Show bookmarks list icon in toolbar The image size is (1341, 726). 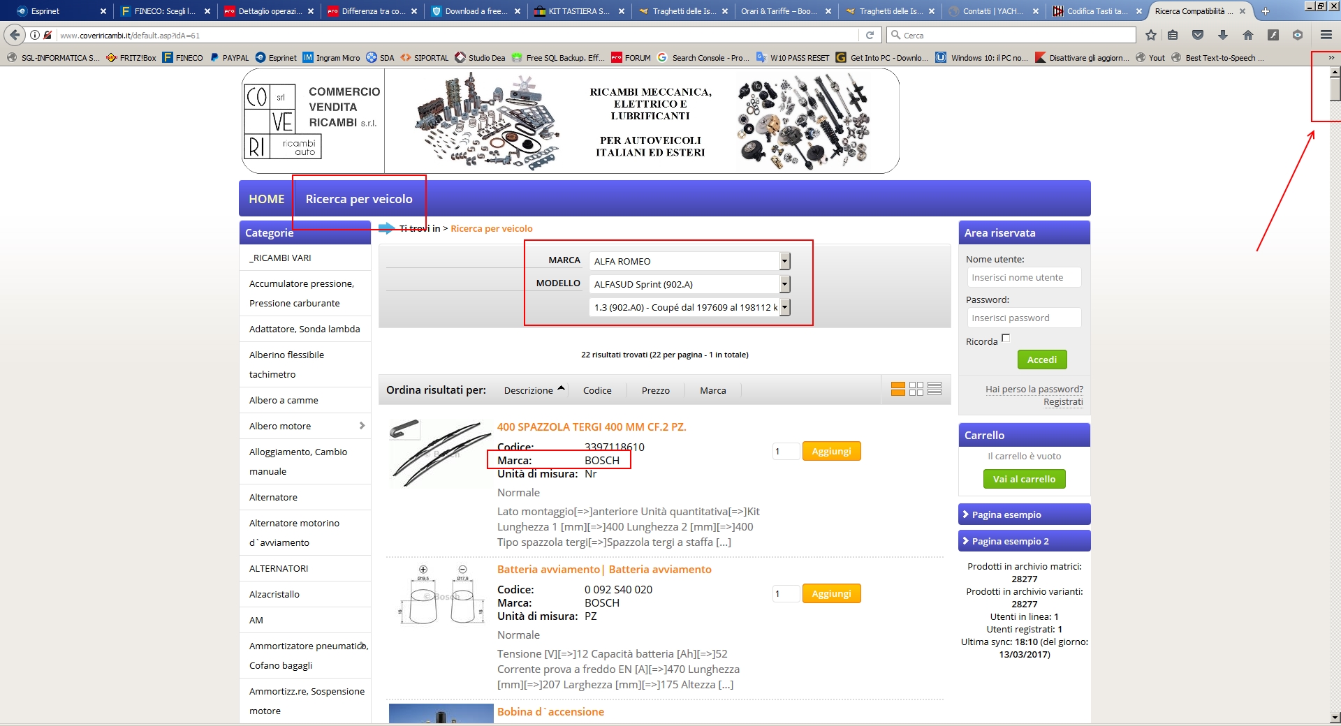click(1173, 35)
